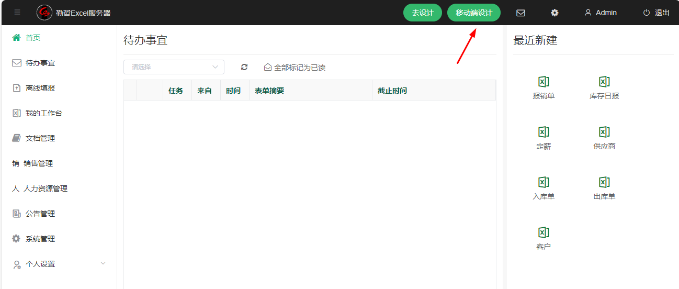
Task: Click the hamburger menu icon
Action: 17,13
